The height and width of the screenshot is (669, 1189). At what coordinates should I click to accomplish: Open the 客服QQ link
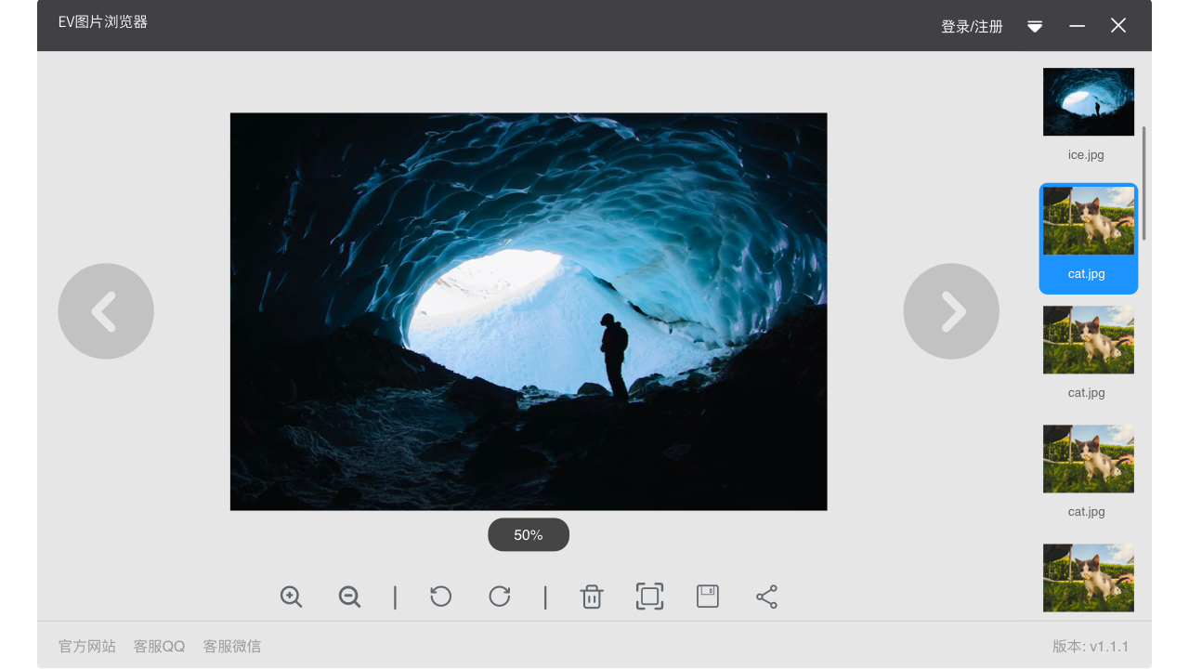[x=160, y=646]
